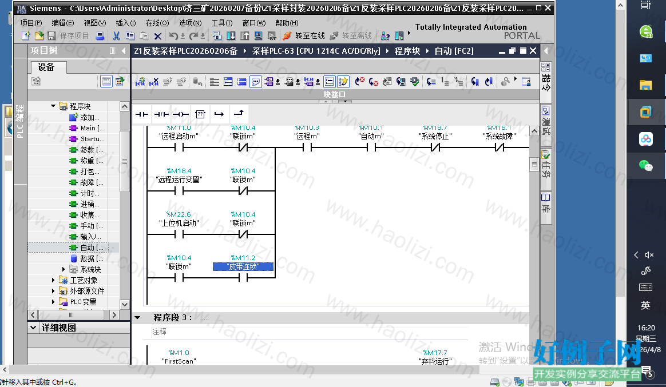Screen dimensions: 666x387
Task: Insert an empty box instruction
Action: (x=200, y=114)
